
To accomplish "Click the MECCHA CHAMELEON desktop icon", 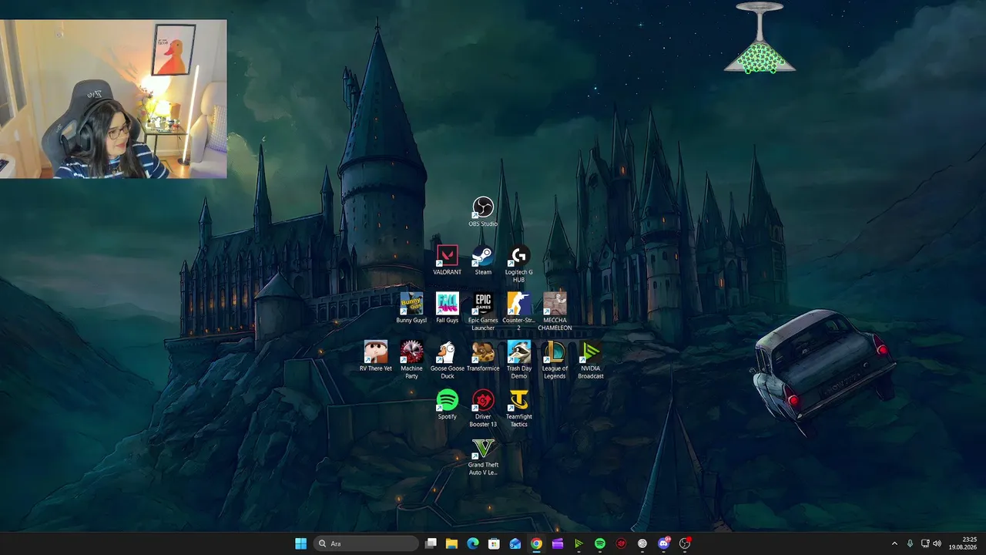I will (x=555, y=311).
